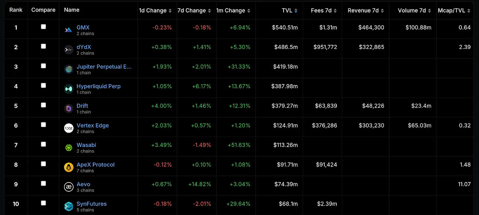Sort table by TVL column

pos(290,11)
